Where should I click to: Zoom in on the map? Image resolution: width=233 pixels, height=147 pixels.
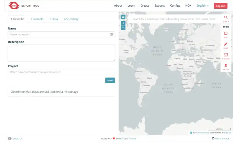pyautogui.click(x=123, y=23)
